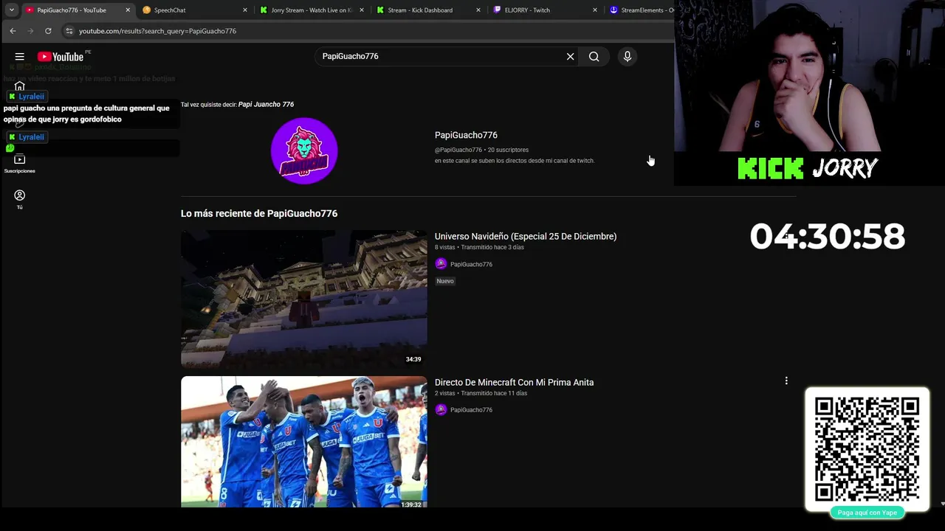
Task: Click channel avatar under Directo De Minecraft video
Action: tap(441, 410)
